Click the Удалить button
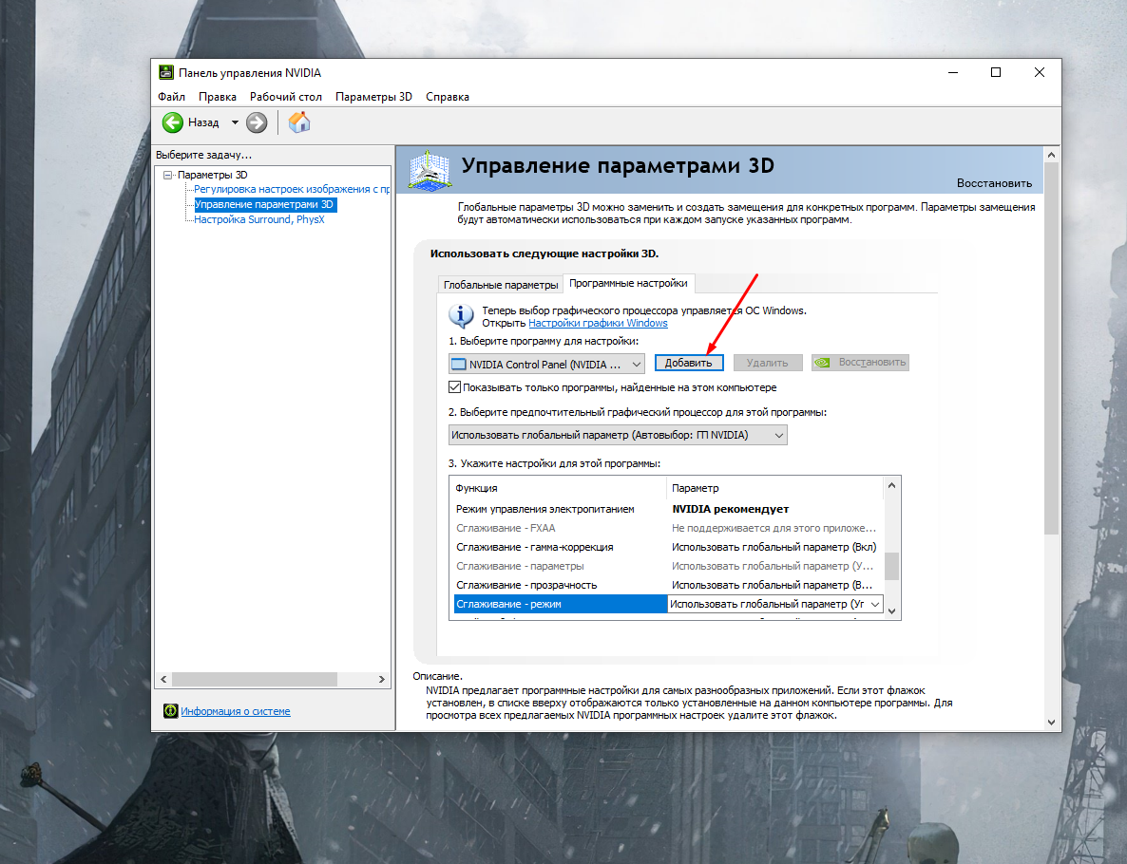This screenshot has height=864, width=1127. tap(767, 363)
